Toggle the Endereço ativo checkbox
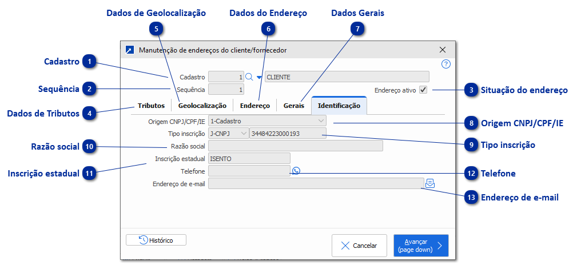Screen dimensions: 577x269 (423, 90)
